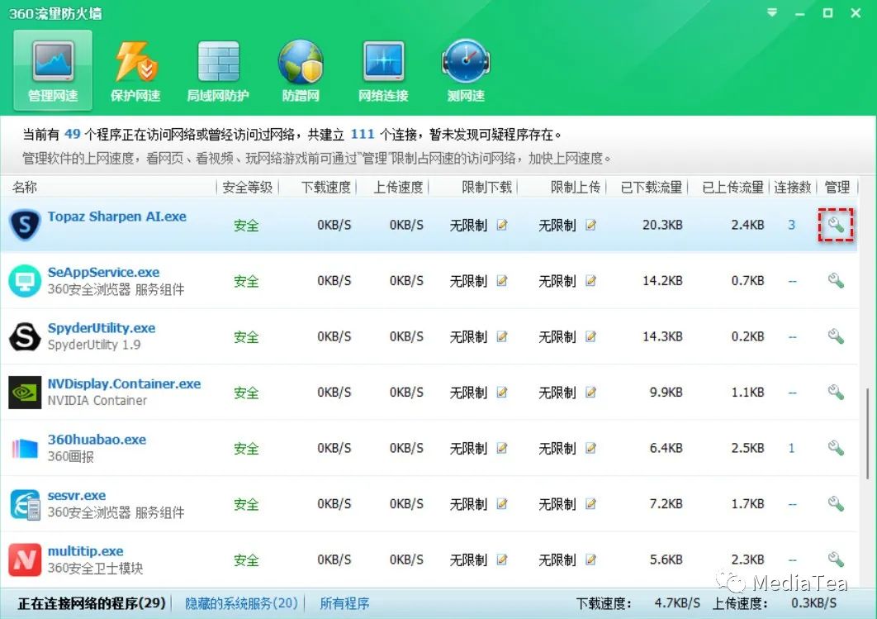
Task: Open sesvr.exe program link
Action: 77,495
